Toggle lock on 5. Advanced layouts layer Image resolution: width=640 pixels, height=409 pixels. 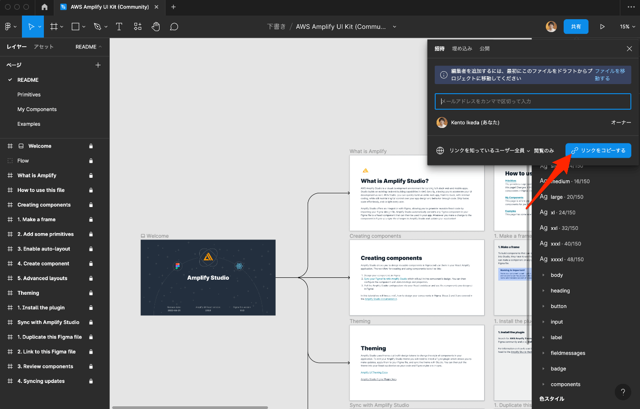click(91, 278)
